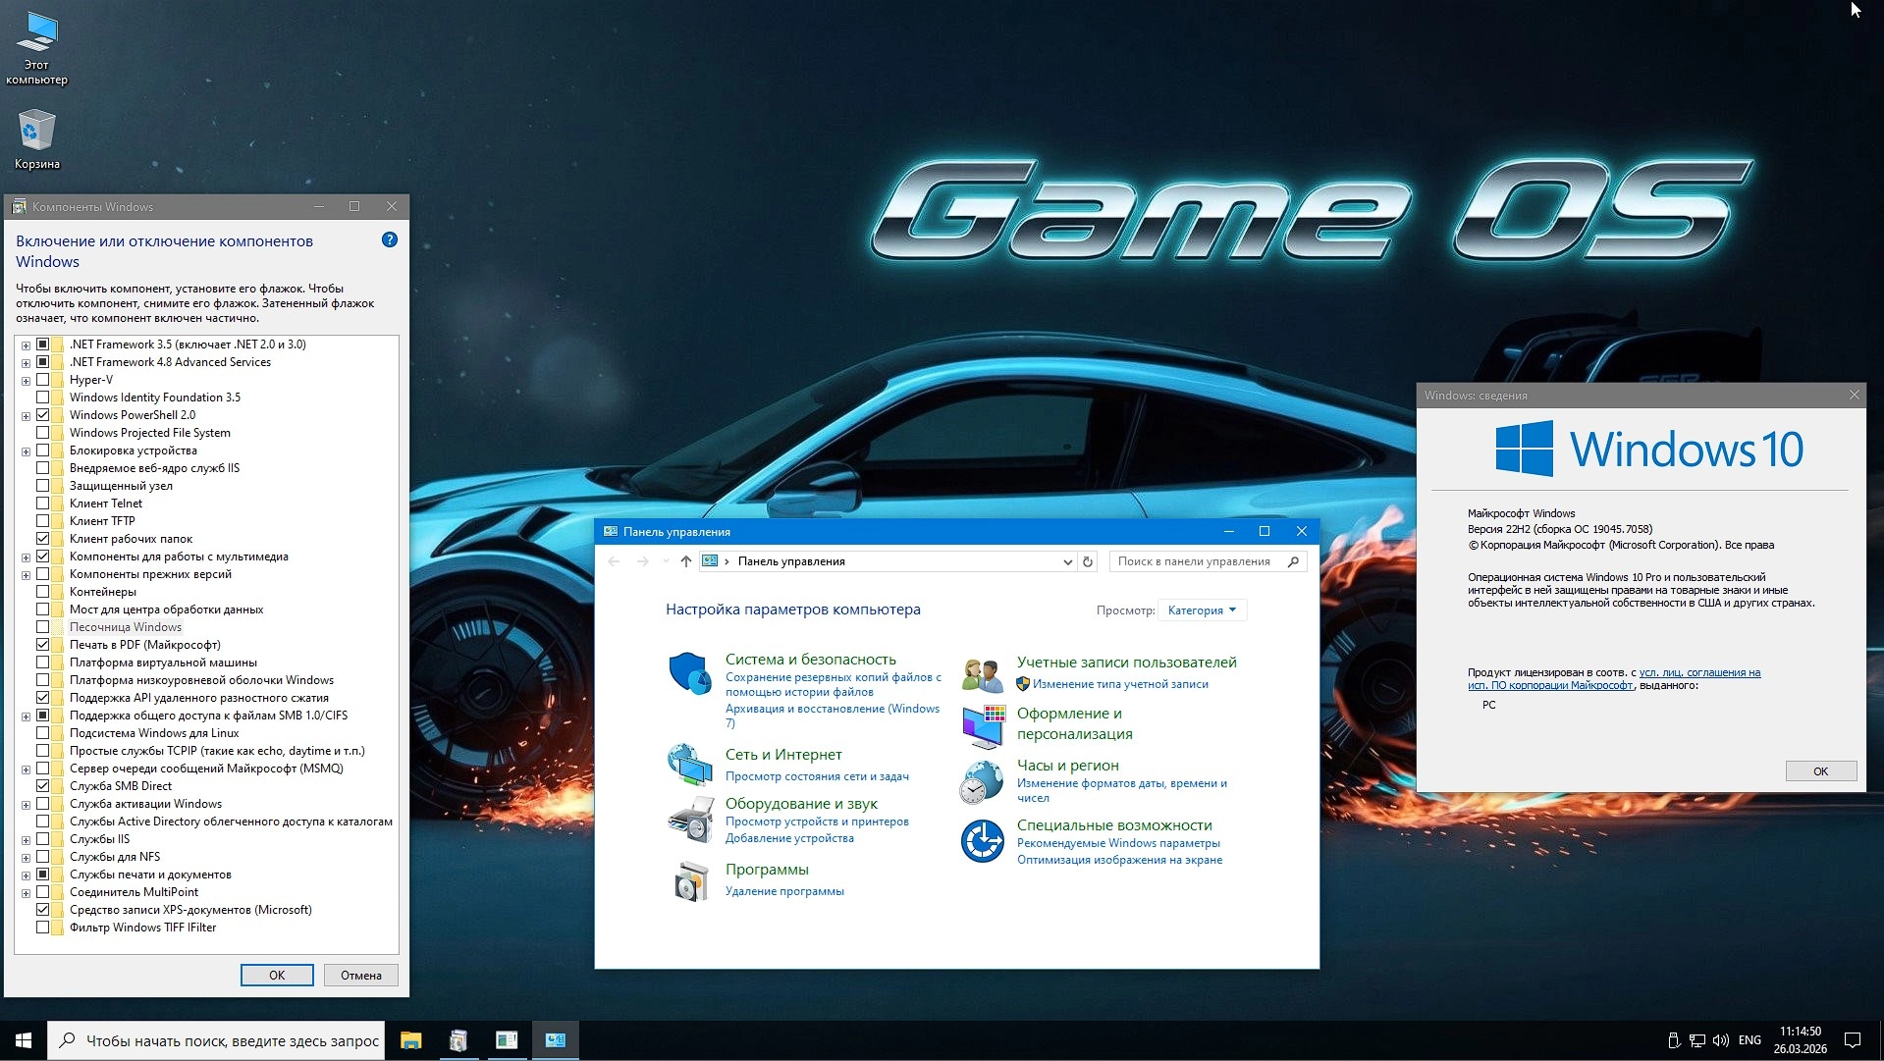Open File Explorer from the taskbar
The height and width of the screenshot is (1061, 1884).
[410, 1040]
